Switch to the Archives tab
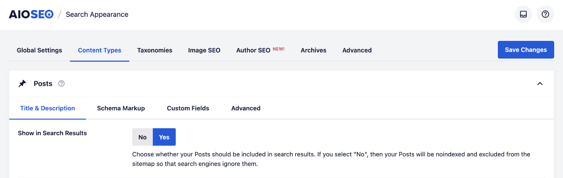This screenshot has height=178, width=563. [314, 51]
